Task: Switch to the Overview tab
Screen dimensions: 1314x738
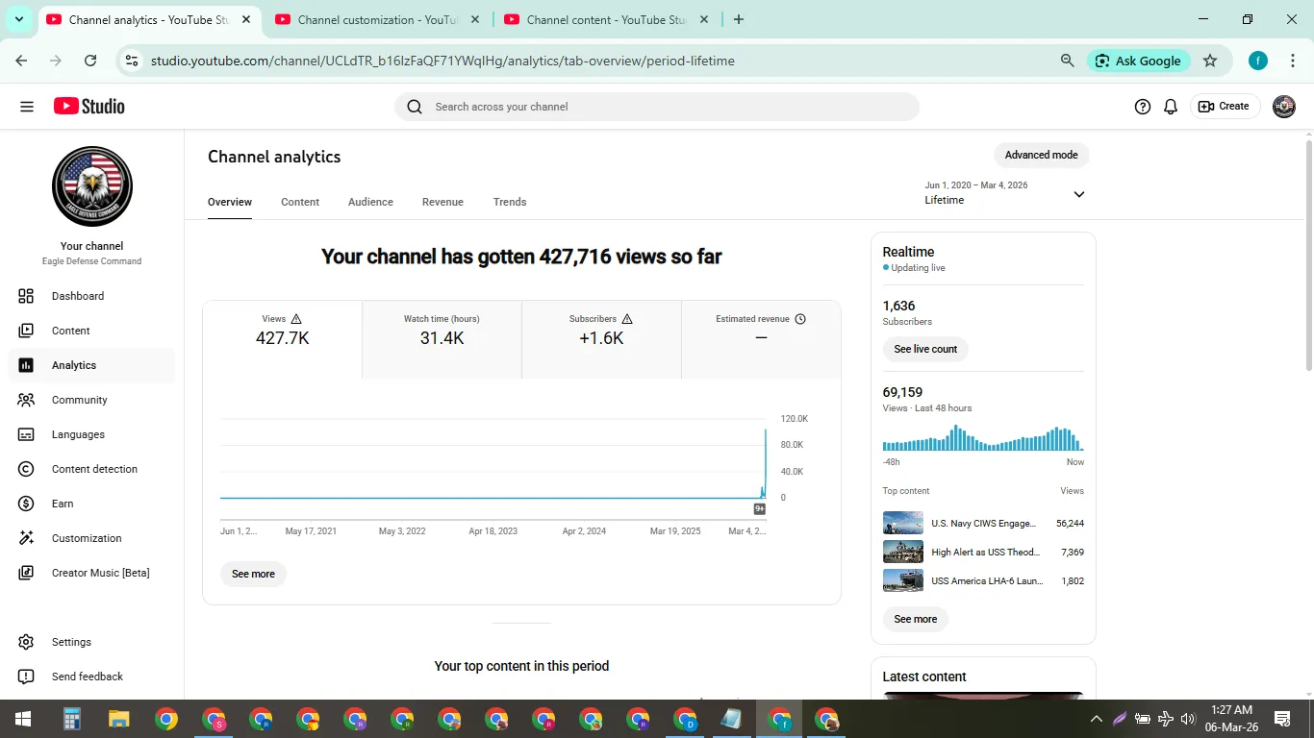Action: tap(230, 202)
